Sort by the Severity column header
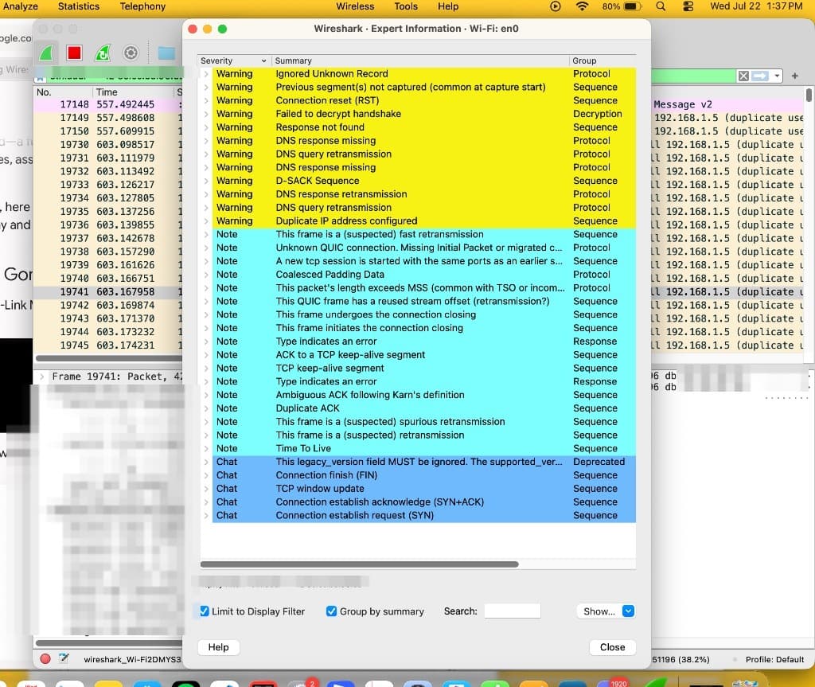The height and width of the screenshot is (687, 815). (233, 61)
